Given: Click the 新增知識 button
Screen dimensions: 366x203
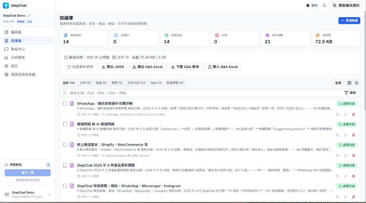Looking at the screenshot, I should click(x=349, y=20).
